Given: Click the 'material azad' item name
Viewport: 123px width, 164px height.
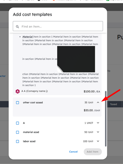Looking at the screenshot, I should (x=31, y=132).
